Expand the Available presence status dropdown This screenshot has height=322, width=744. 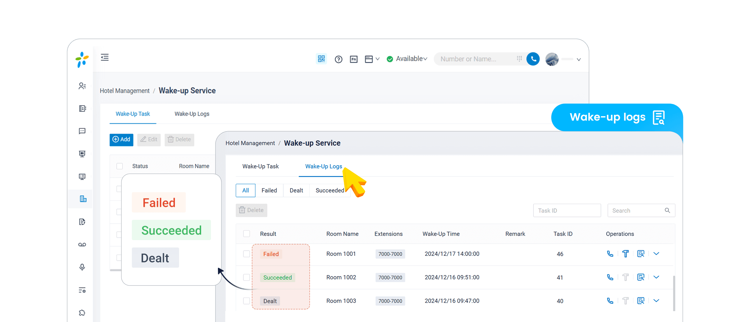407,59
